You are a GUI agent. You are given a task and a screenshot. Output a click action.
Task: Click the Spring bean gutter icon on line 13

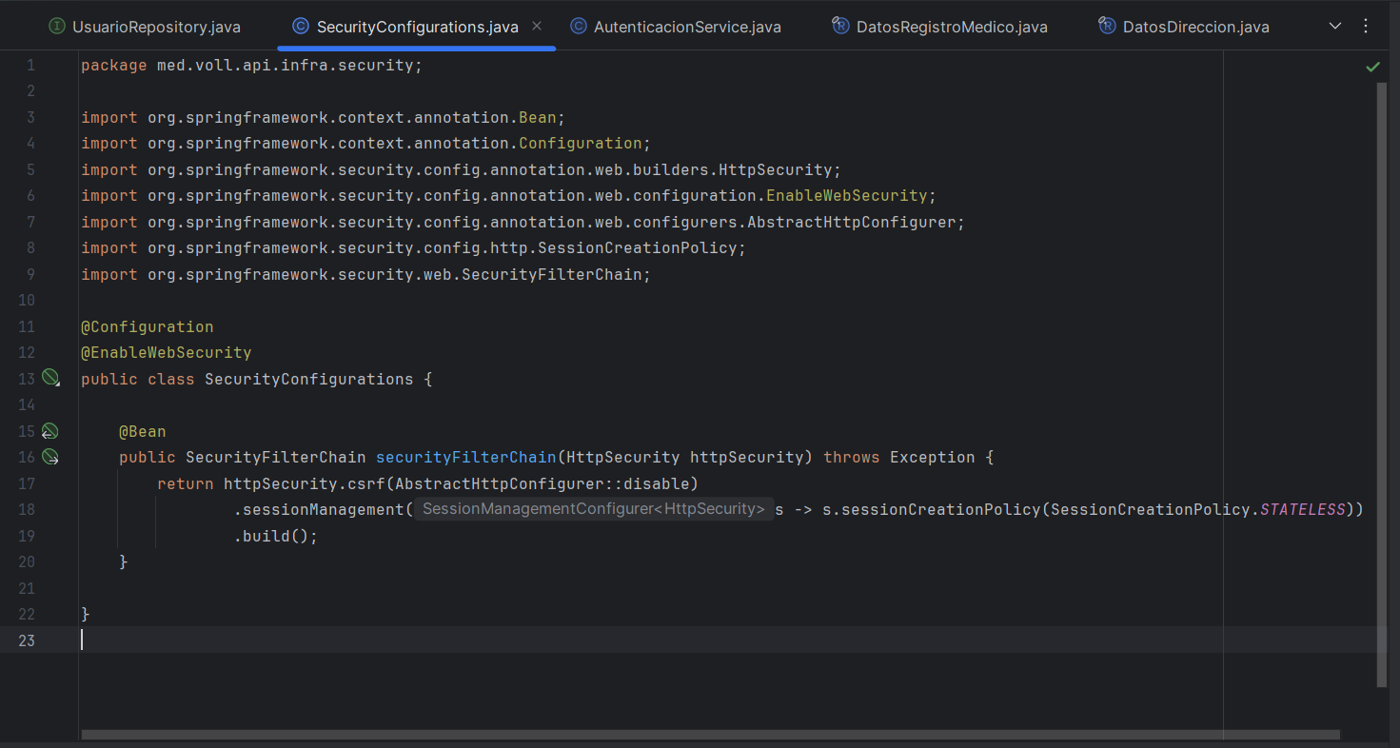[x=50, y=379]
